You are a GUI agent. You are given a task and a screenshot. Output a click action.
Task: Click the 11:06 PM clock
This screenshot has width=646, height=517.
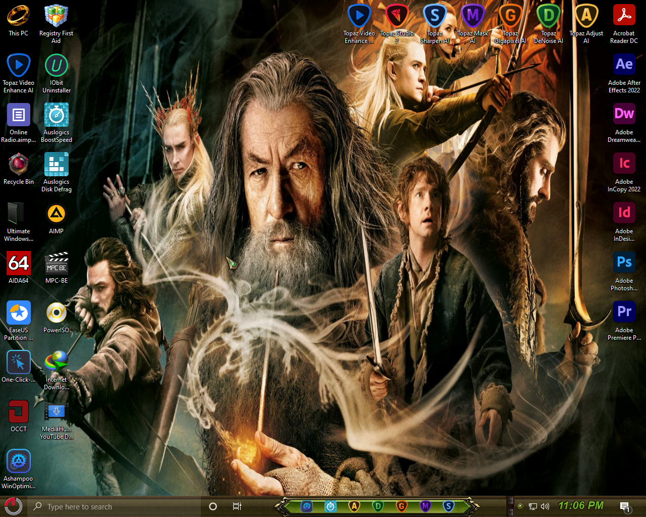click(x=581, y=505)
